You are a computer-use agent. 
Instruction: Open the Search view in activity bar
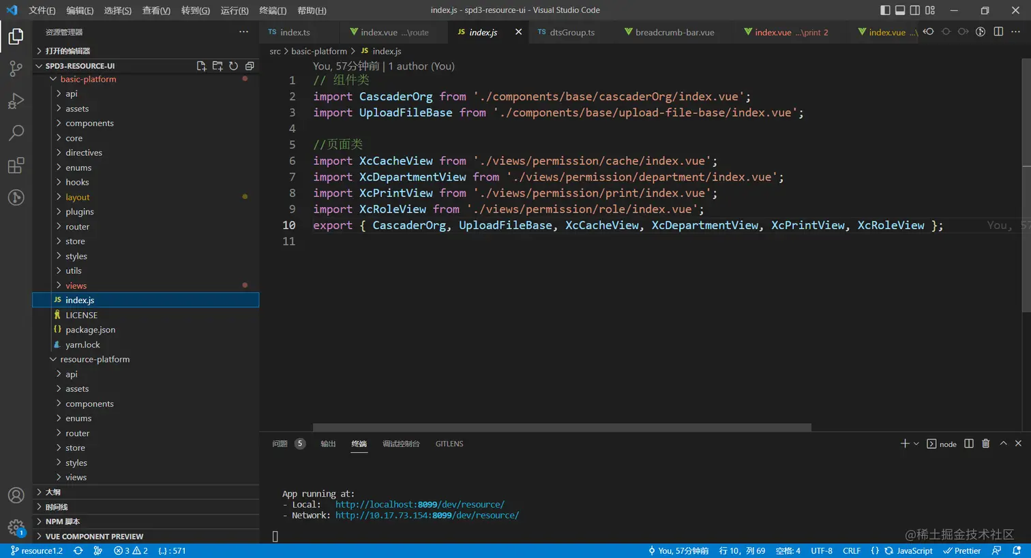tap(16, 132)
